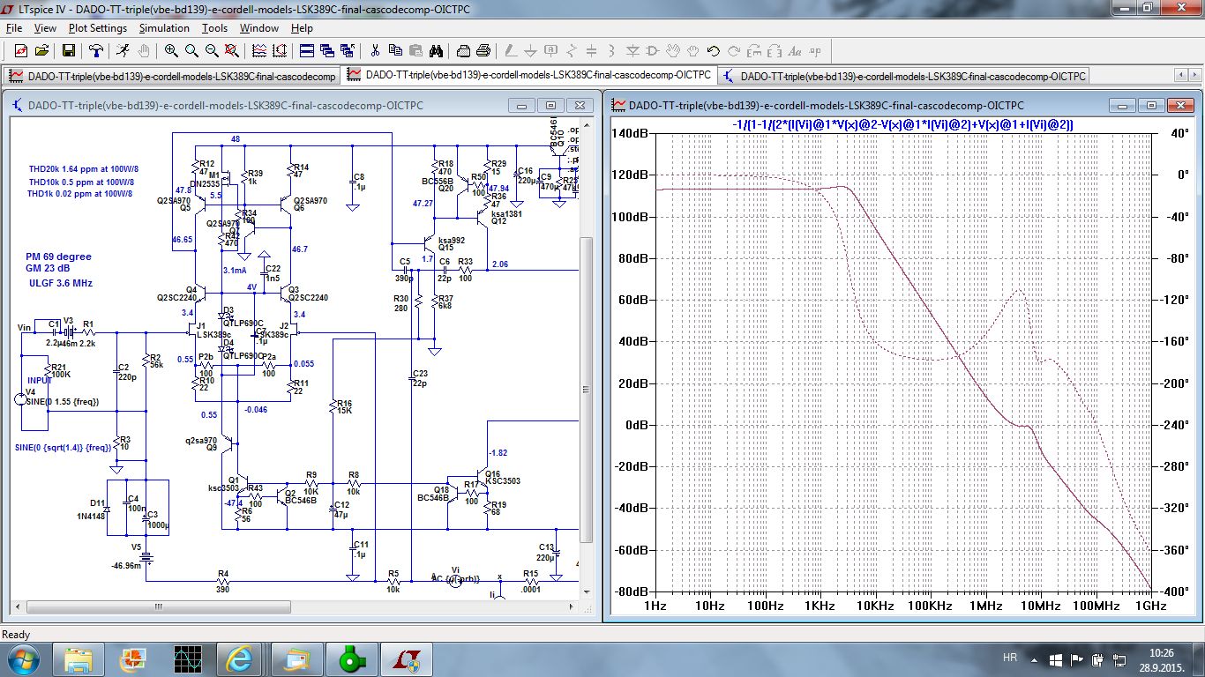Save with the floppy disk icon

pos(68,51)
